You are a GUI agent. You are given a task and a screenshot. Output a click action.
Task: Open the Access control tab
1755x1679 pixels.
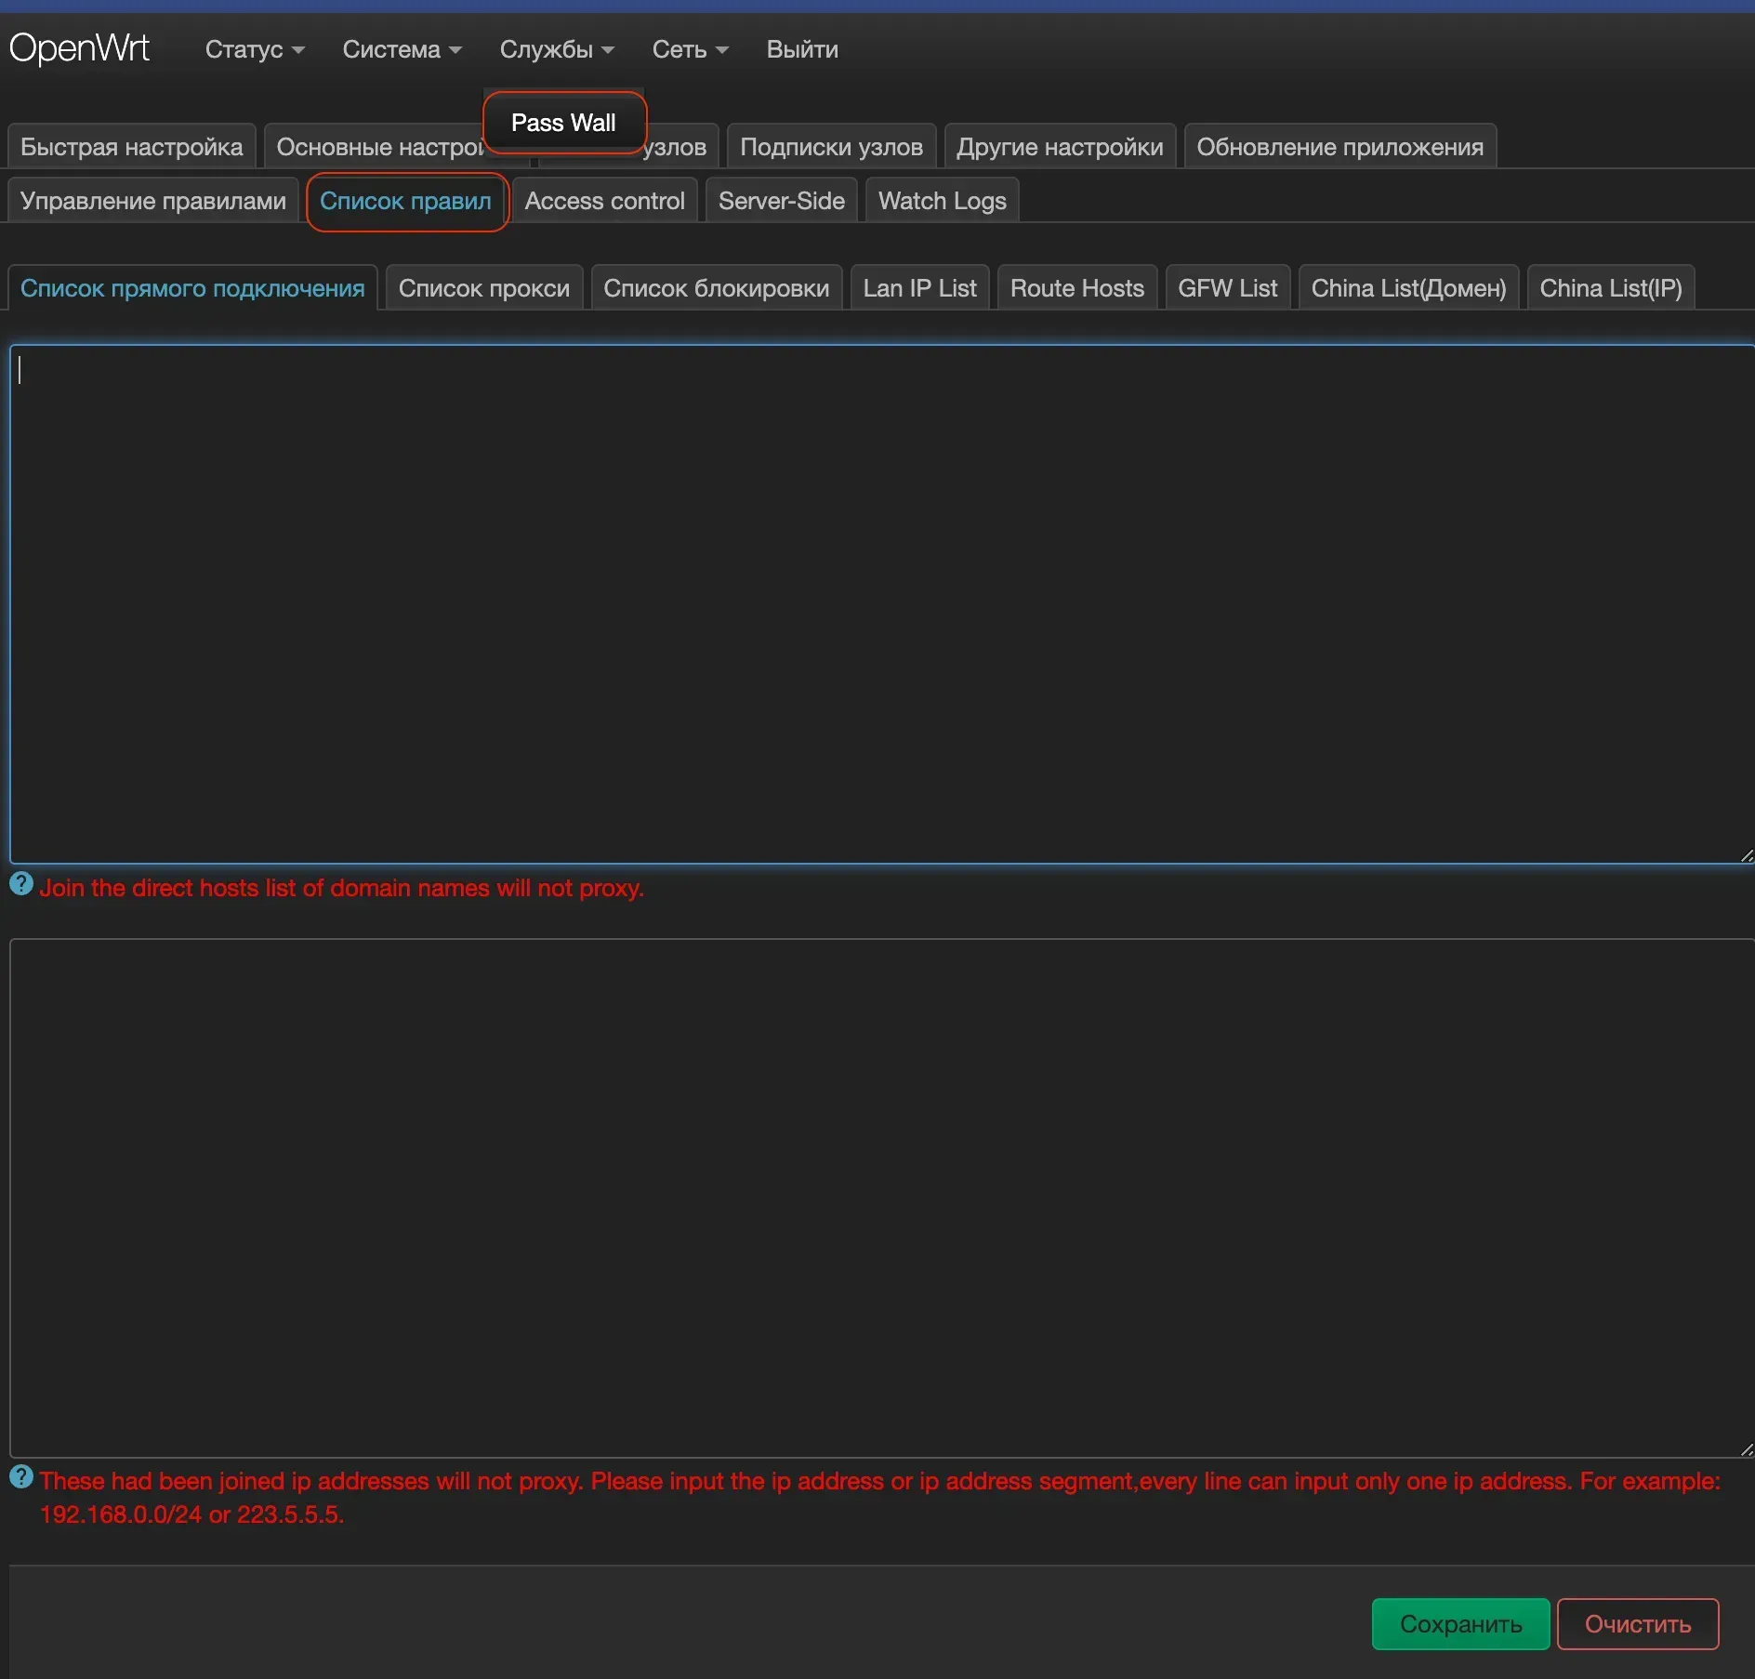(605, 201)
